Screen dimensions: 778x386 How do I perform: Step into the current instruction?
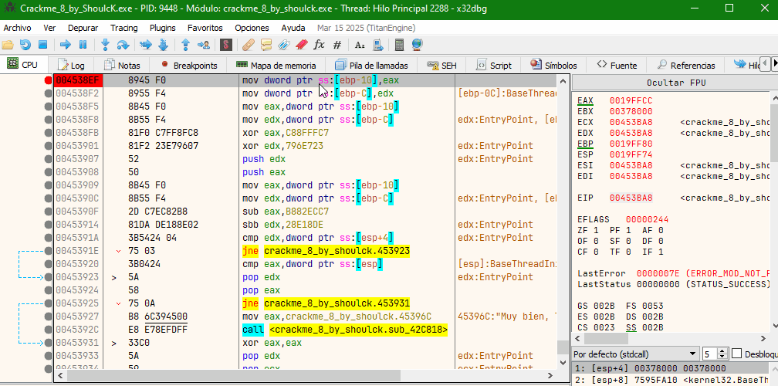click(105, 45)
